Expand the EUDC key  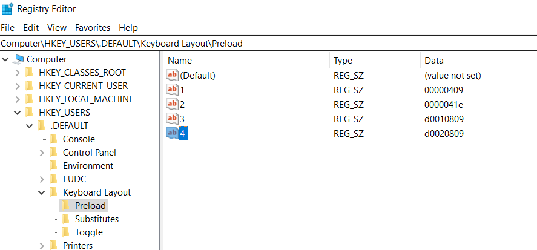42,179
